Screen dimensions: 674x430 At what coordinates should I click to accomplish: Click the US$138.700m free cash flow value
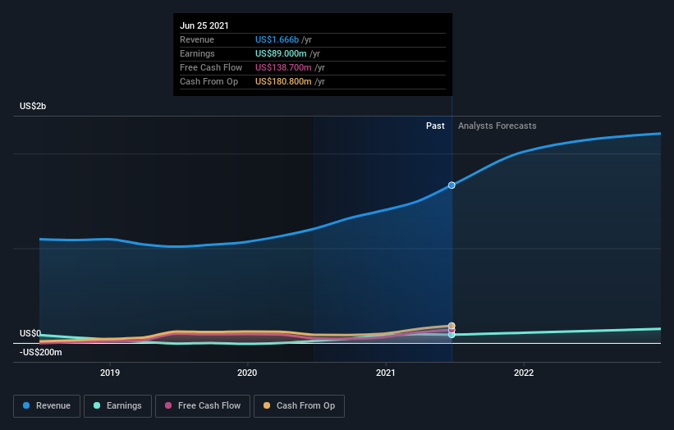283,67
